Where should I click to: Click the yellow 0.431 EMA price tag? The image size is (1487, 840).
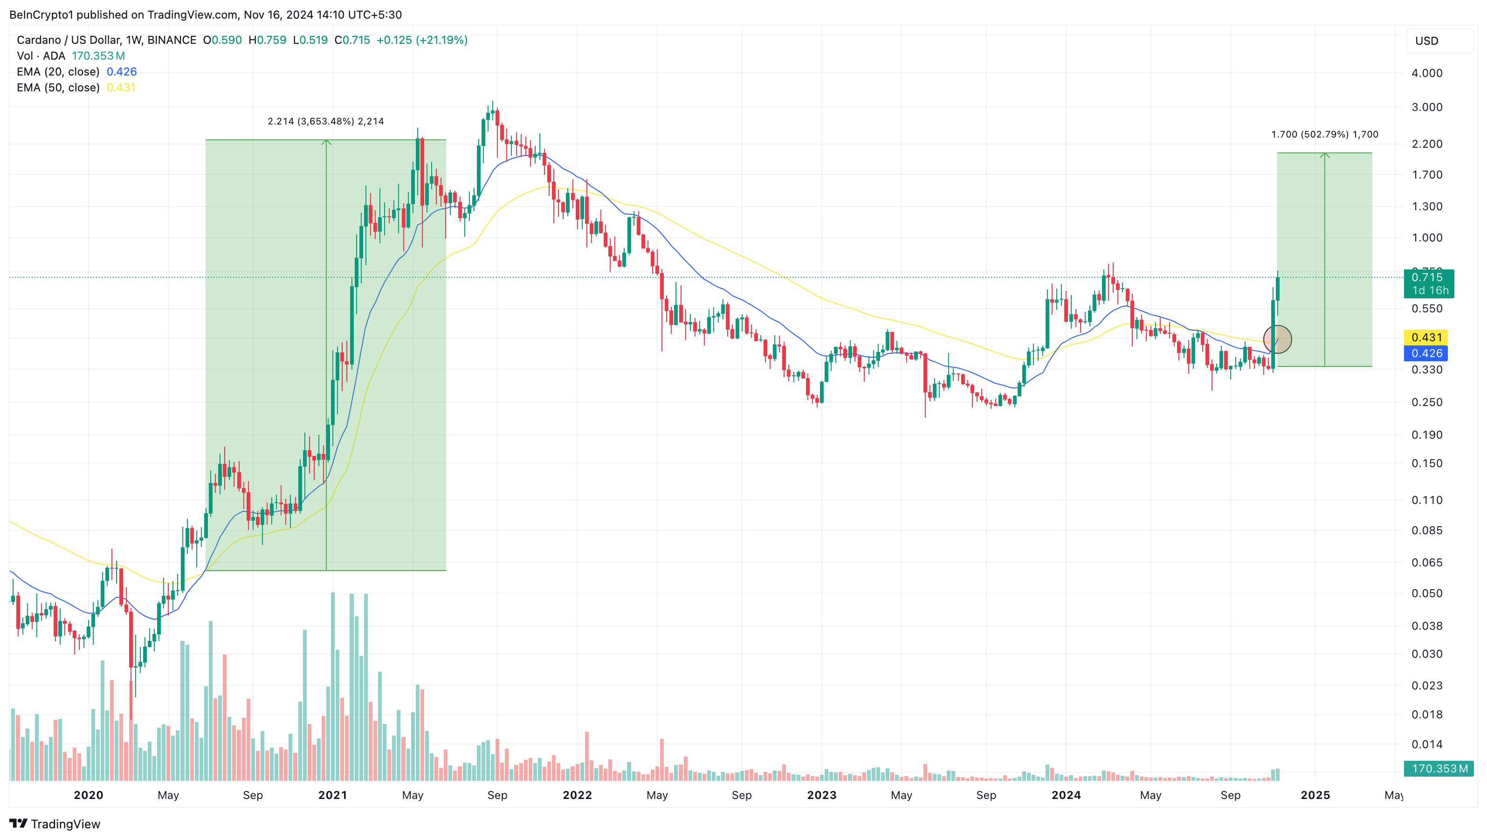1426,337
